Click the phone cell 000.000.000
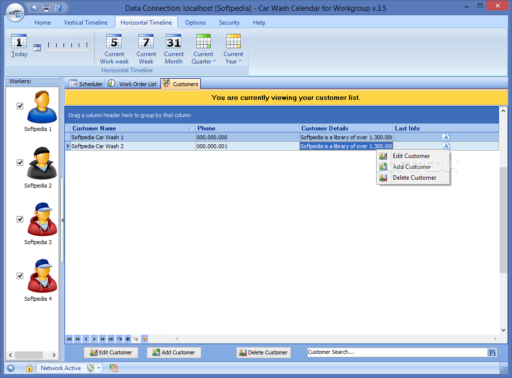The width and height of the screenshot is (512, 378). point(248,137)
